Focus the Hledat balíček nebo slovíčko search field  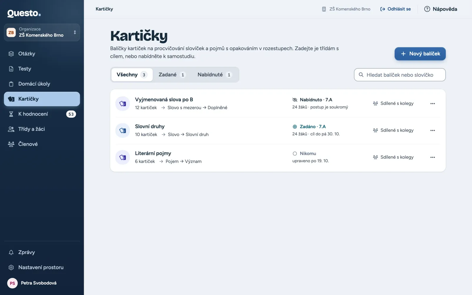click(x=400, y=75)
